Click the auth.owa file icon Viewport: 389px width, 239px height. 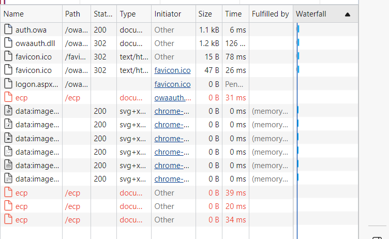(x=8, y=30)
